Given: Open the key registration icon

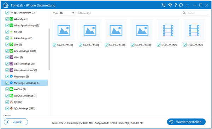Looking at the screenshot, I should pos(176,5).
